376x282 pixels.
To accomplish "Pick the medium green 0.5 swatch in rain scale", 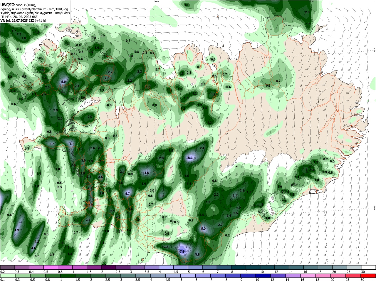I will [x=38, y=276].
